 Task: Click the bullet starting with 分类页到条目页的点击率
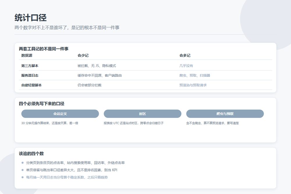(x=75, y=163)
